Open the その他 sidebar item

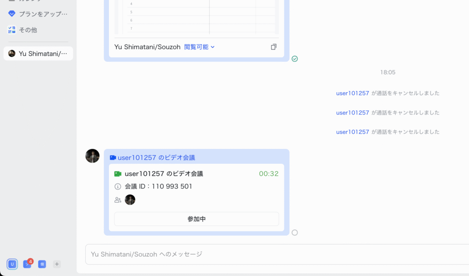27,30
